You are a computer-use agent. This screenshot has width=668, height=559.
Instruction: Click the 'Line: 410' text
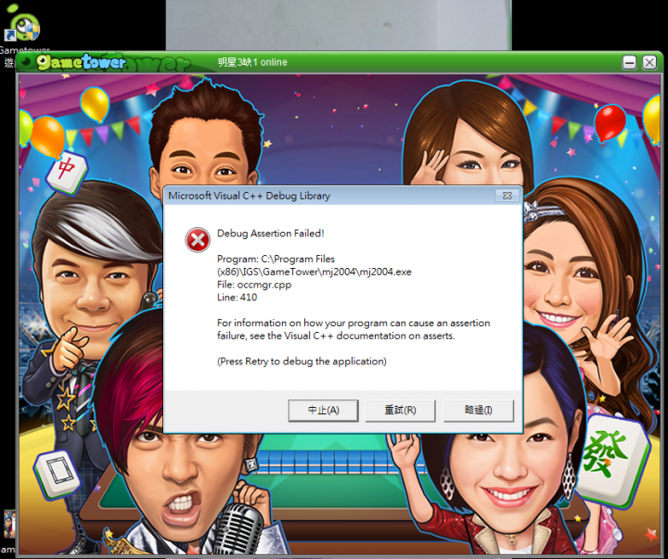tap(237, 298)
